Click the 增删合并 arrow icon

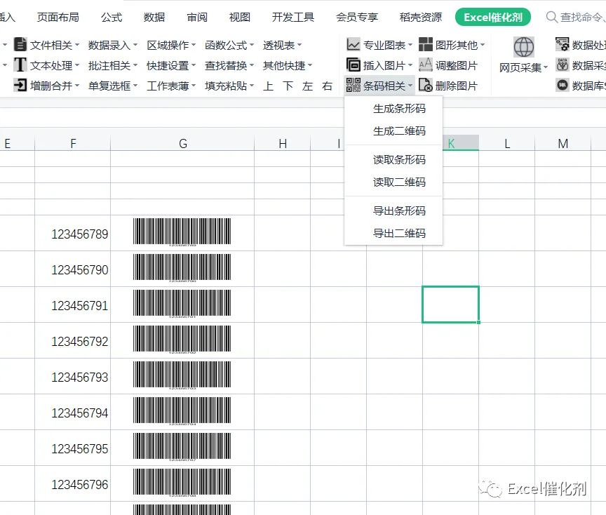pos(20,85)
